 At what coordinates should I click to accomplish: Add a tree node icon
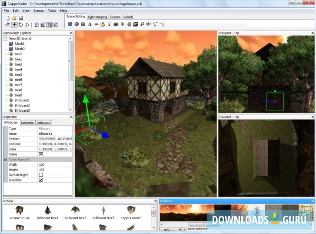click(x=129, y=24)
